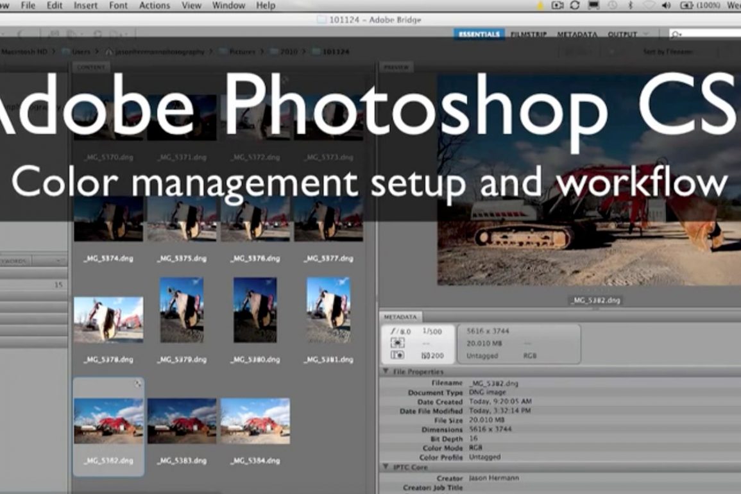The image size is (741, 494).
Task: Select the _MG_5378.dng thumbnail
Action: tap(108, 319)
